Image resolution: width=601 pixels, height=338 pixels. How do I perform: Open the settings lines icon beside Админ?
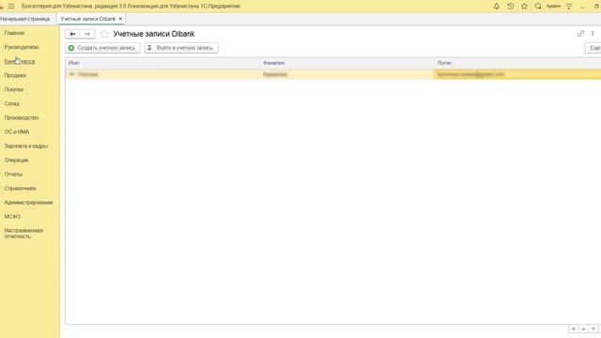point(569,7)
